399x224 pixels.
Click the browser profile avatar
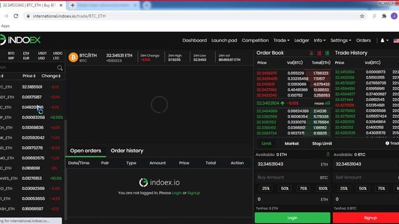point(394,16)
